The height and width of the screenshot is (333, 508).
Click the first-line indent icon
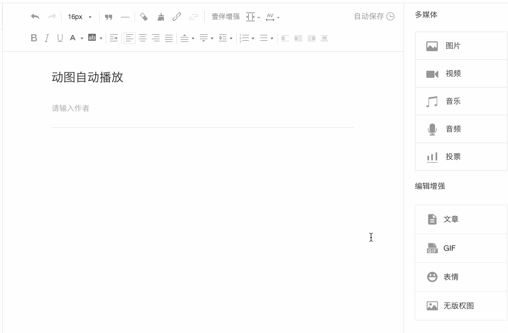(114, 38)
